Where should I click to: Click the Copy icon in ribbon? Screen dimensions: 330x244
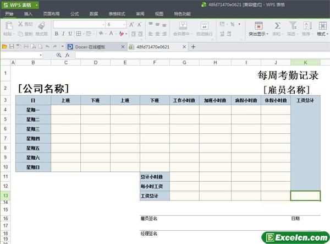(x=20, y=34)
